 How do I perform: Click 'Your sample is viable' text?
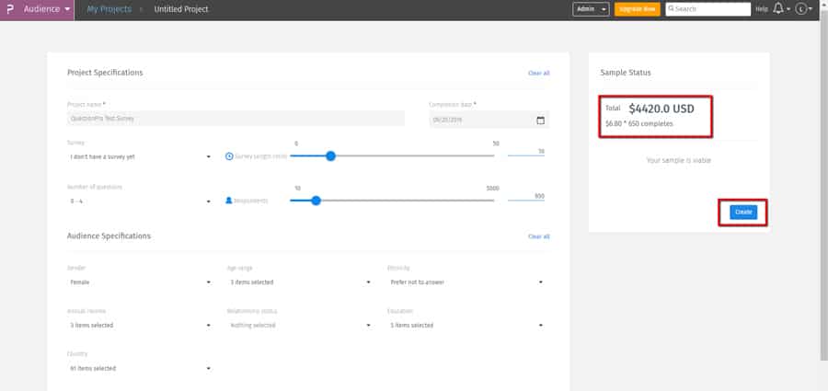click(x=679, y=160)
